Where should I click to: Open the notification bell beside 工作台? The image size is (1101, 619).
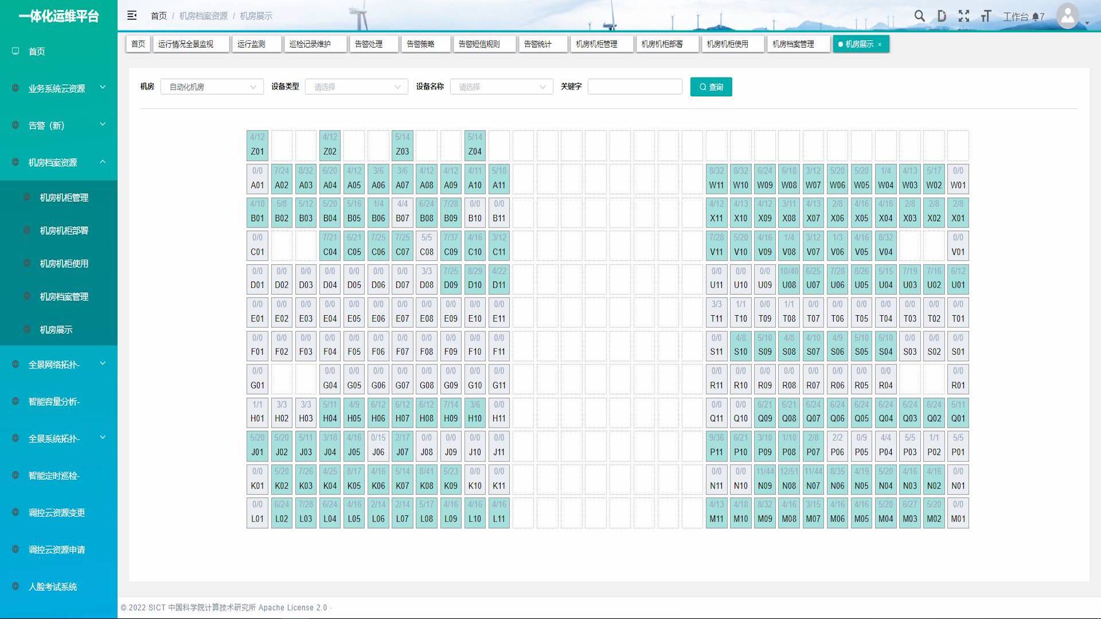coord(1036,17)
